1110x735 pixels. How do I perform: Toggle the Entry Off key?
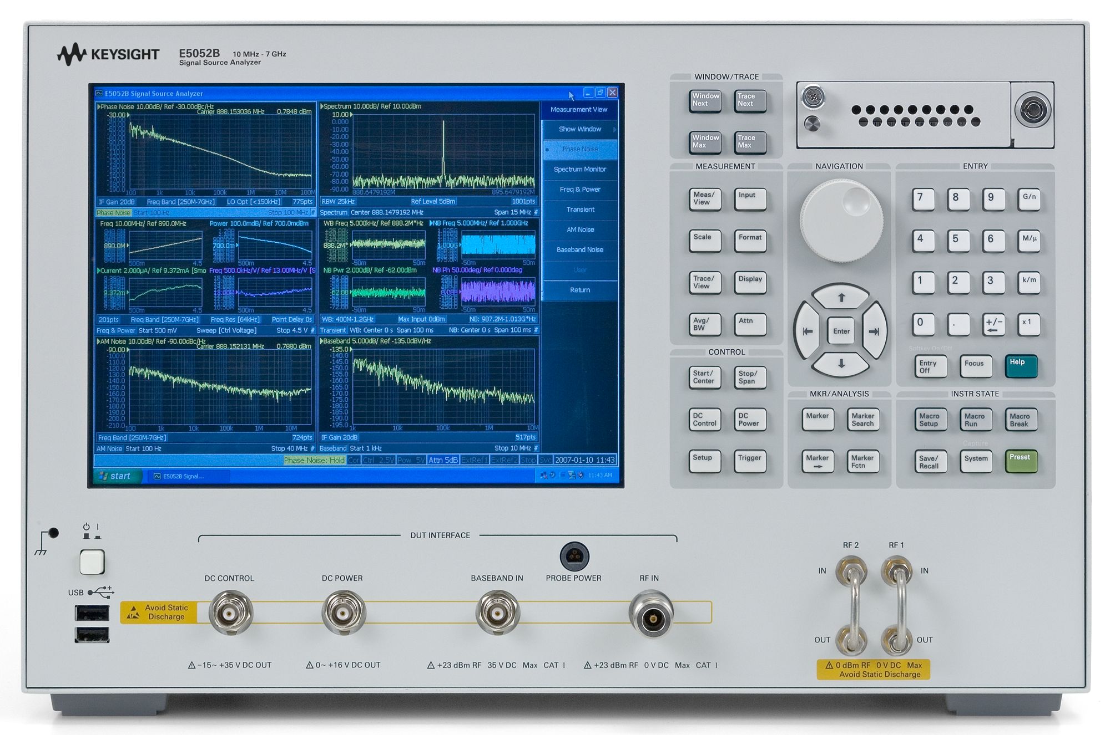(930, 366)
